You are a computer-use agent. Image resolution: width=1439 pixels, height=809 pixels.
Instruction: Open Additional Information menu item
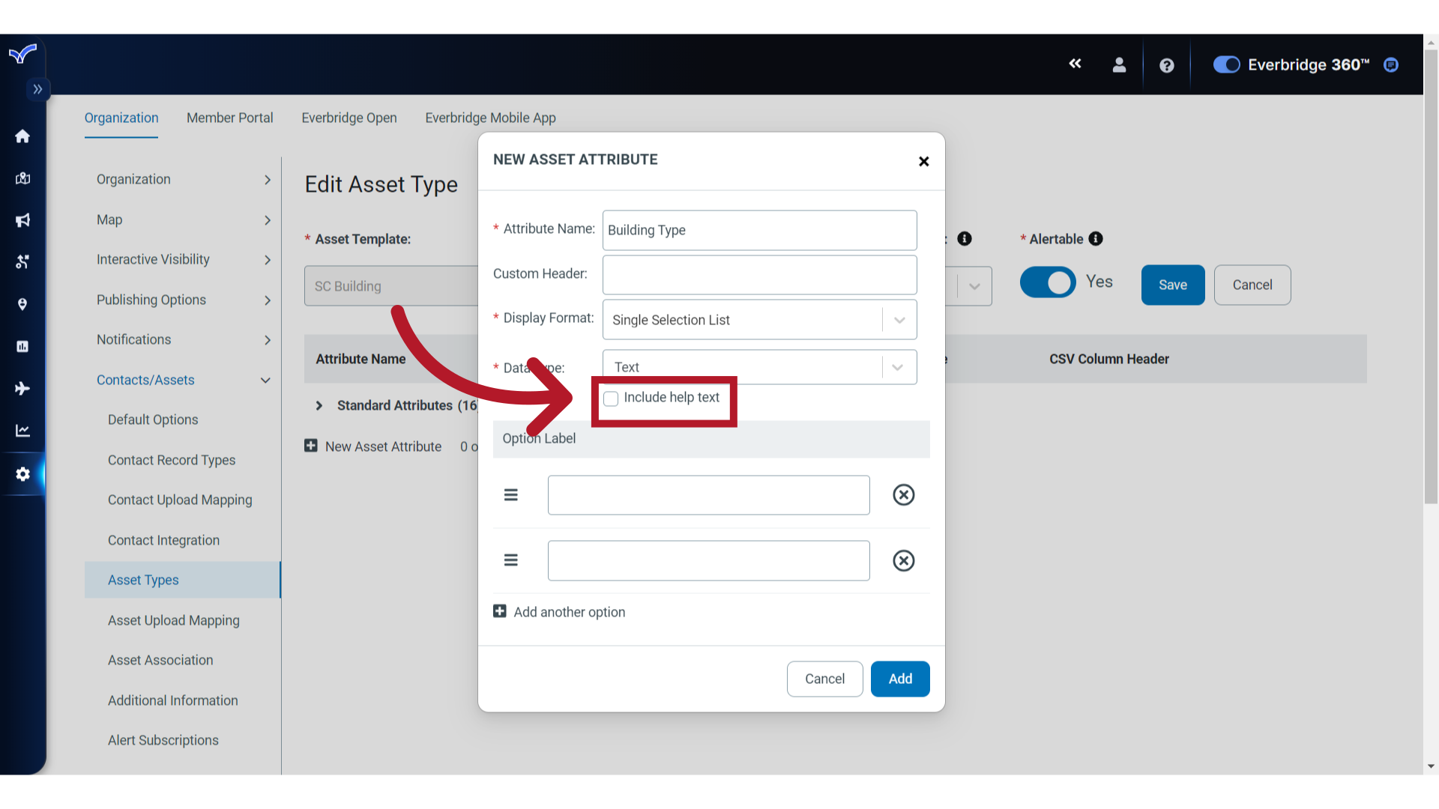tap(173, 700)
